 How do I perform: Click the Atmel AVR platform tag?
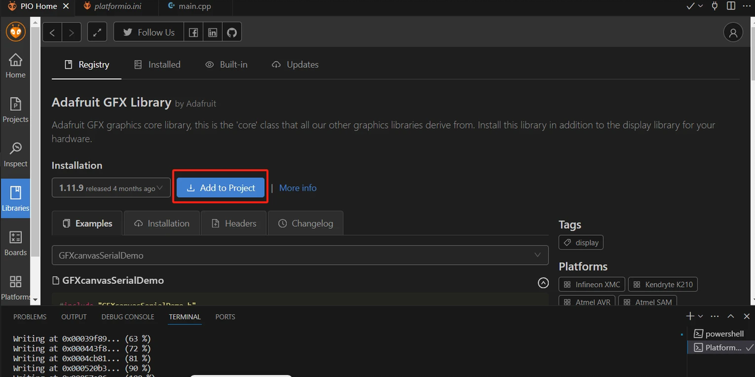pyautogui.click(x=587, y=302)
